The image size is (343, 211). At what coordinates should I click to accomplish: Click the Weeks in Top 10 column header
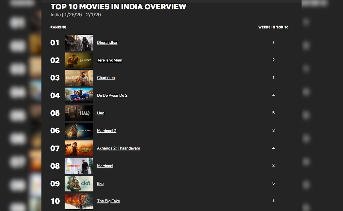click(273, 27)
